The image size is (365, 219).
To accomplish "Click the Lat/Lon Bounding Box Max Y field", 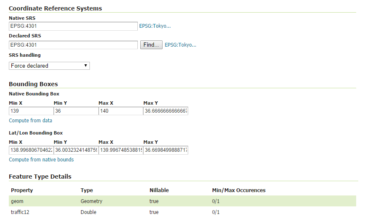I will pos(165,150).
